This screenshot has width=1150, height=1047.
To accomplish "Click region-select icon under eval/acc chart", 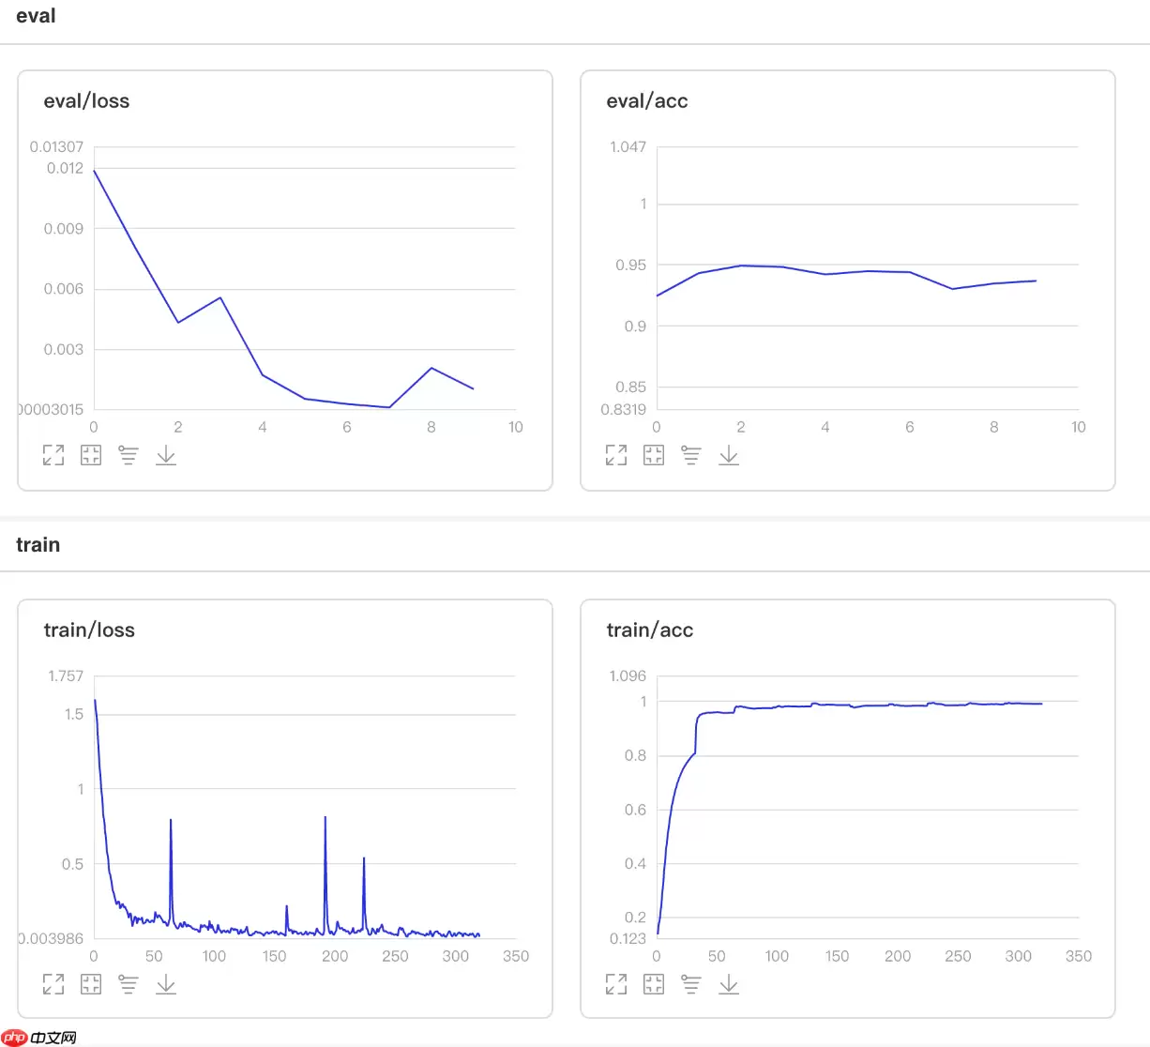I will coord(654,455).
